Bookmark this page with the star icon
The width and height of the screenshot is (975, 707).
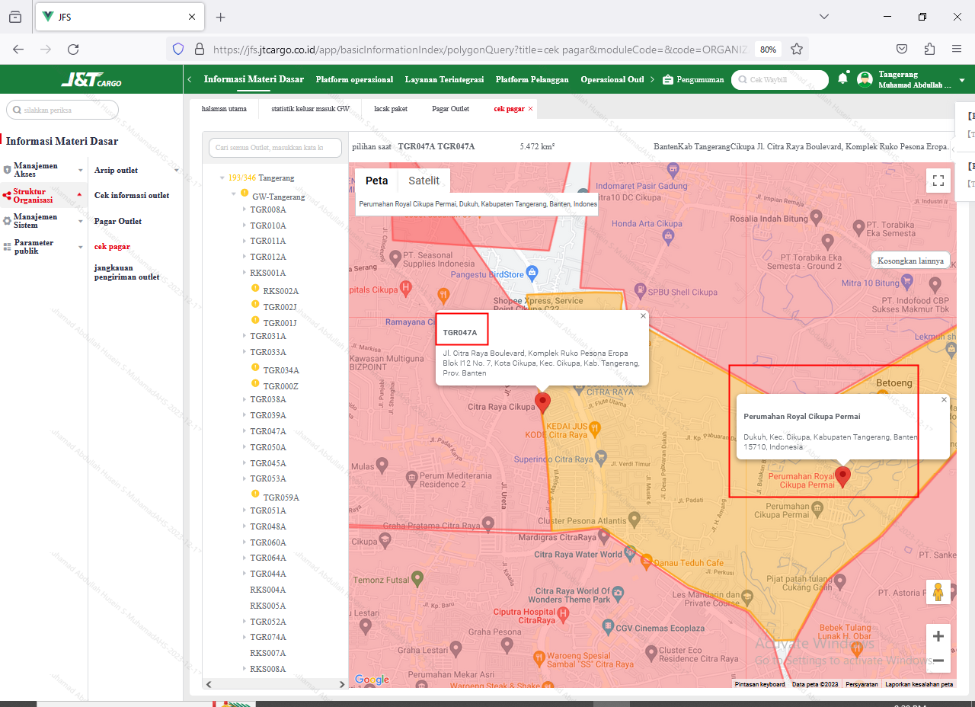pyautogui.click(x=797, y=49)
